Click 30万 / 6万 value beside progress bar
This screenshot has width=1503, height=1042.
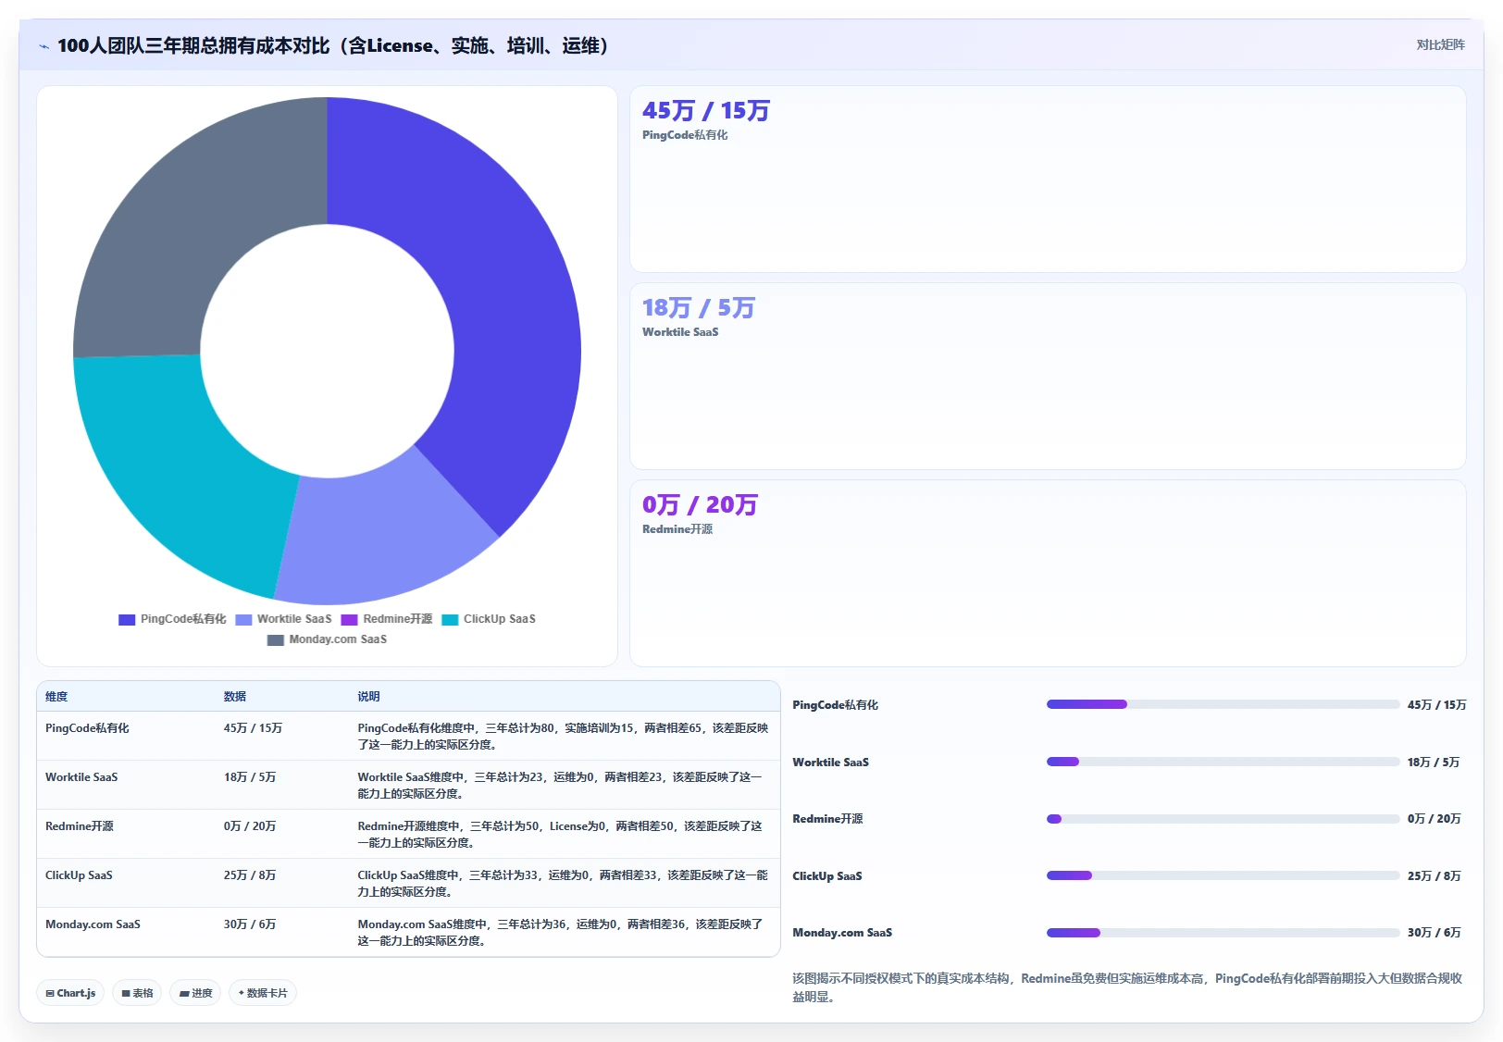pyautogui.click(x=1434, y=933)
